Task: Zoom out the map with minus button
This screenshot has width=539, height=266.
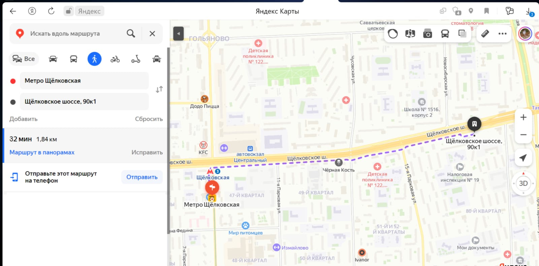Action: pos(523,135)
